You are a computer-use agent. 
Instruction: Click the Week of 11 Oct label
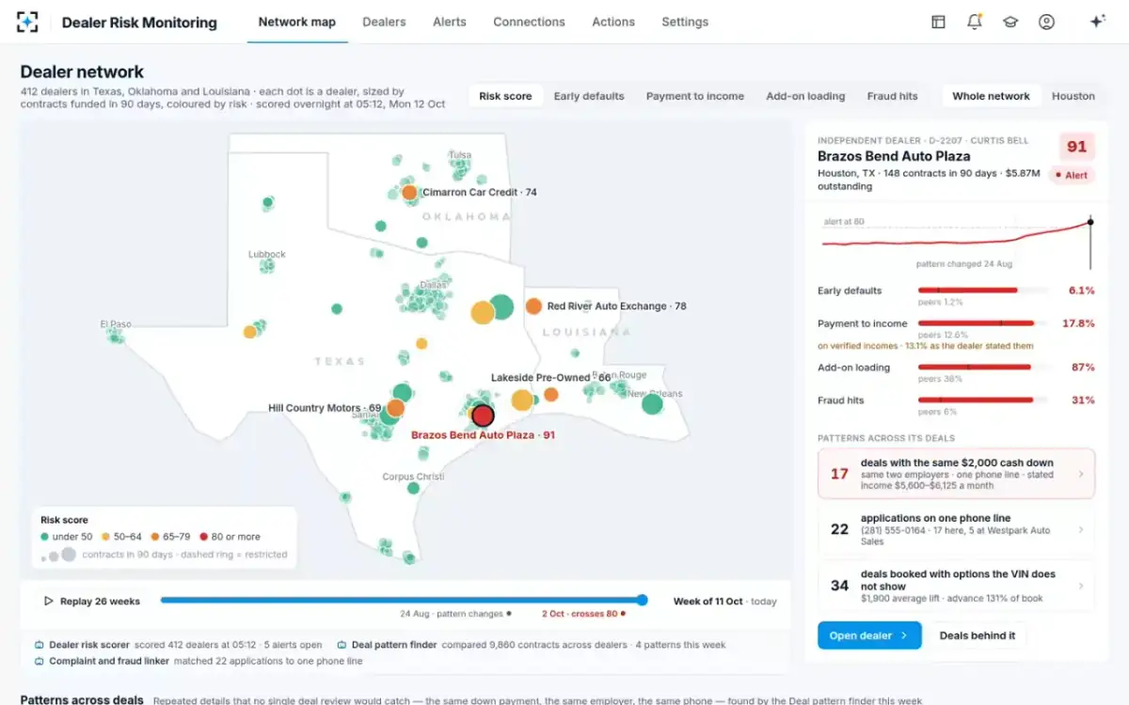click(x=708, y=602)
